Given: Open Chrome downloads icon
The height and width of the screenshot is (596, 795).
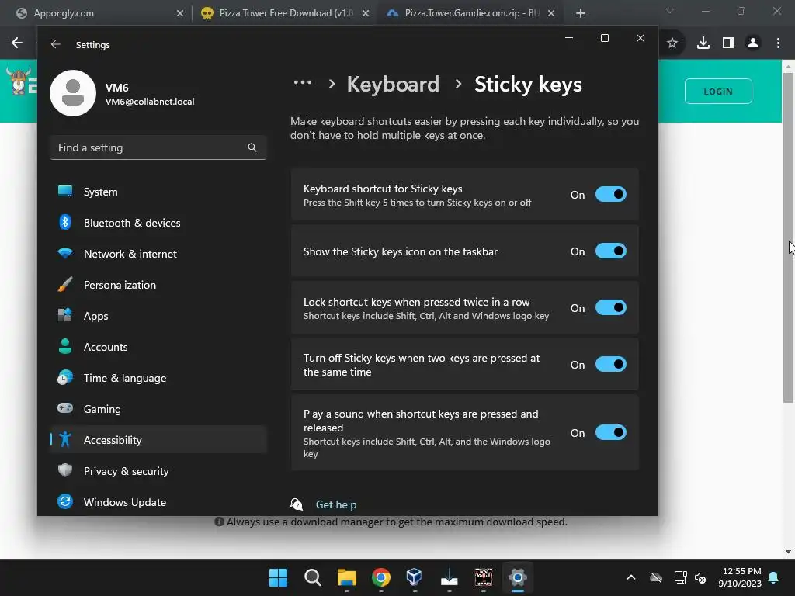Looking at the screenshot, I should point(703,43).
